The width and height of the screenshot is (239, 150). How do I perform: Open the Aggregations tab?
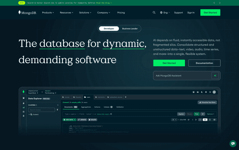tap(86, 107)
